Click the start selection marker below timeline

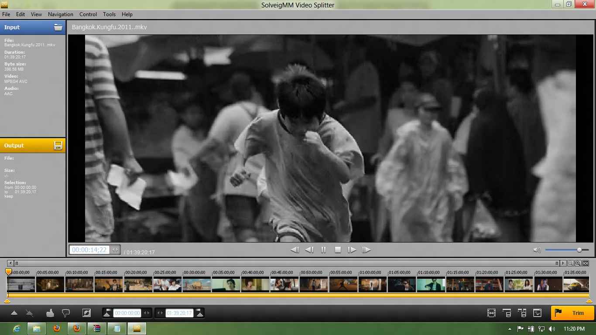point(7,301)
